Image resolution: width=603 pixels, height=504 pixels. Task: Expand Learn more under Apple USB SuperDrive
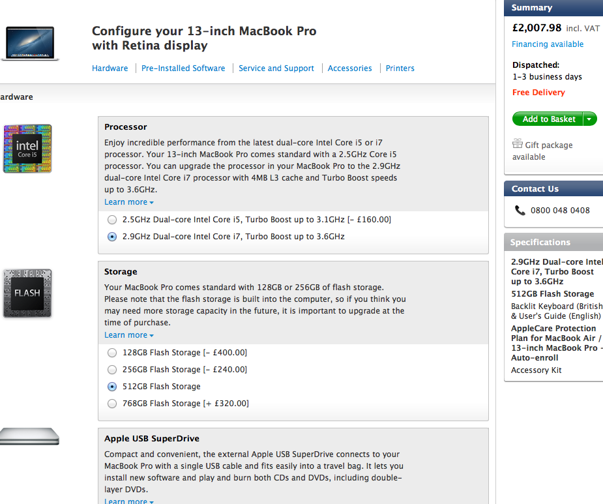(x=129, y=501)
